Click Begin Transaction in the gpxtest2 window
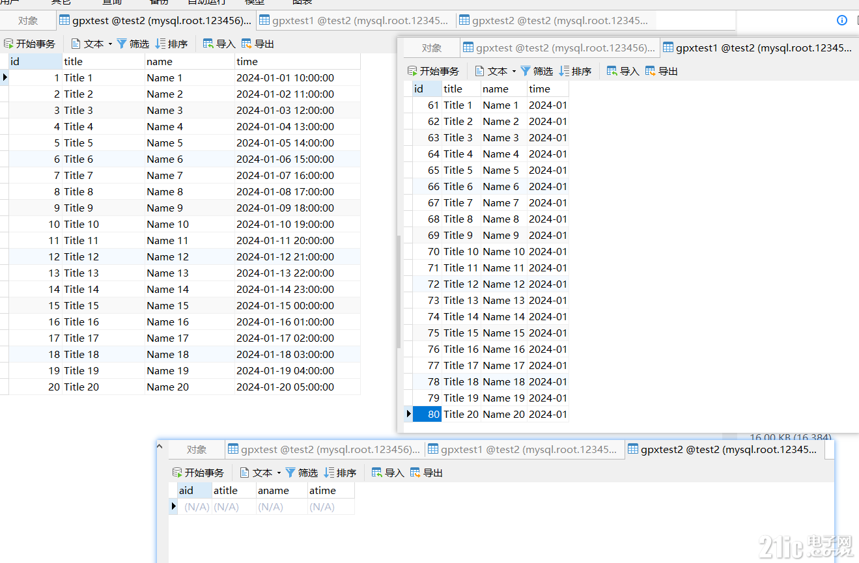Screen dimensions: 859x563 coord(199,473)
